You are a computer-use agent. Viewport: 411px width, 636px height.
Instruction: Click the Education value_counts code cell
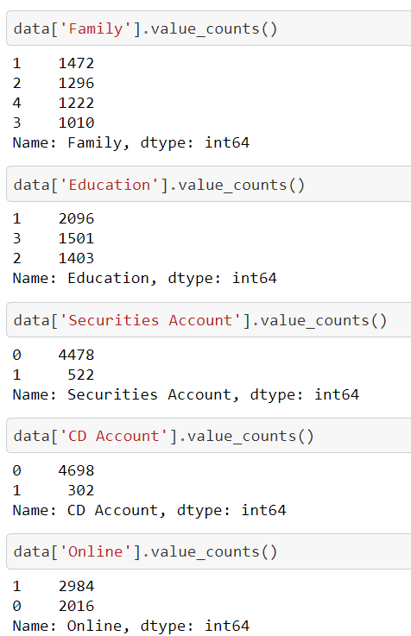click(x=209, y=185)
